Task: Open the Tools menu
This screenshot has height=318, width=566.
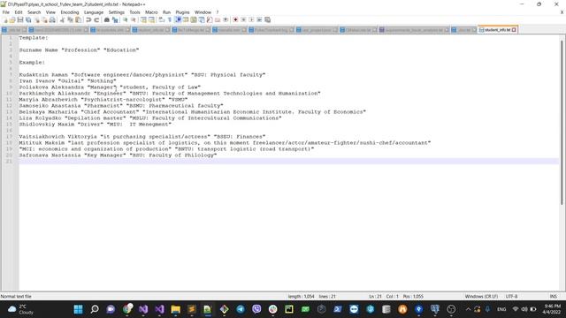Action: 134,12
